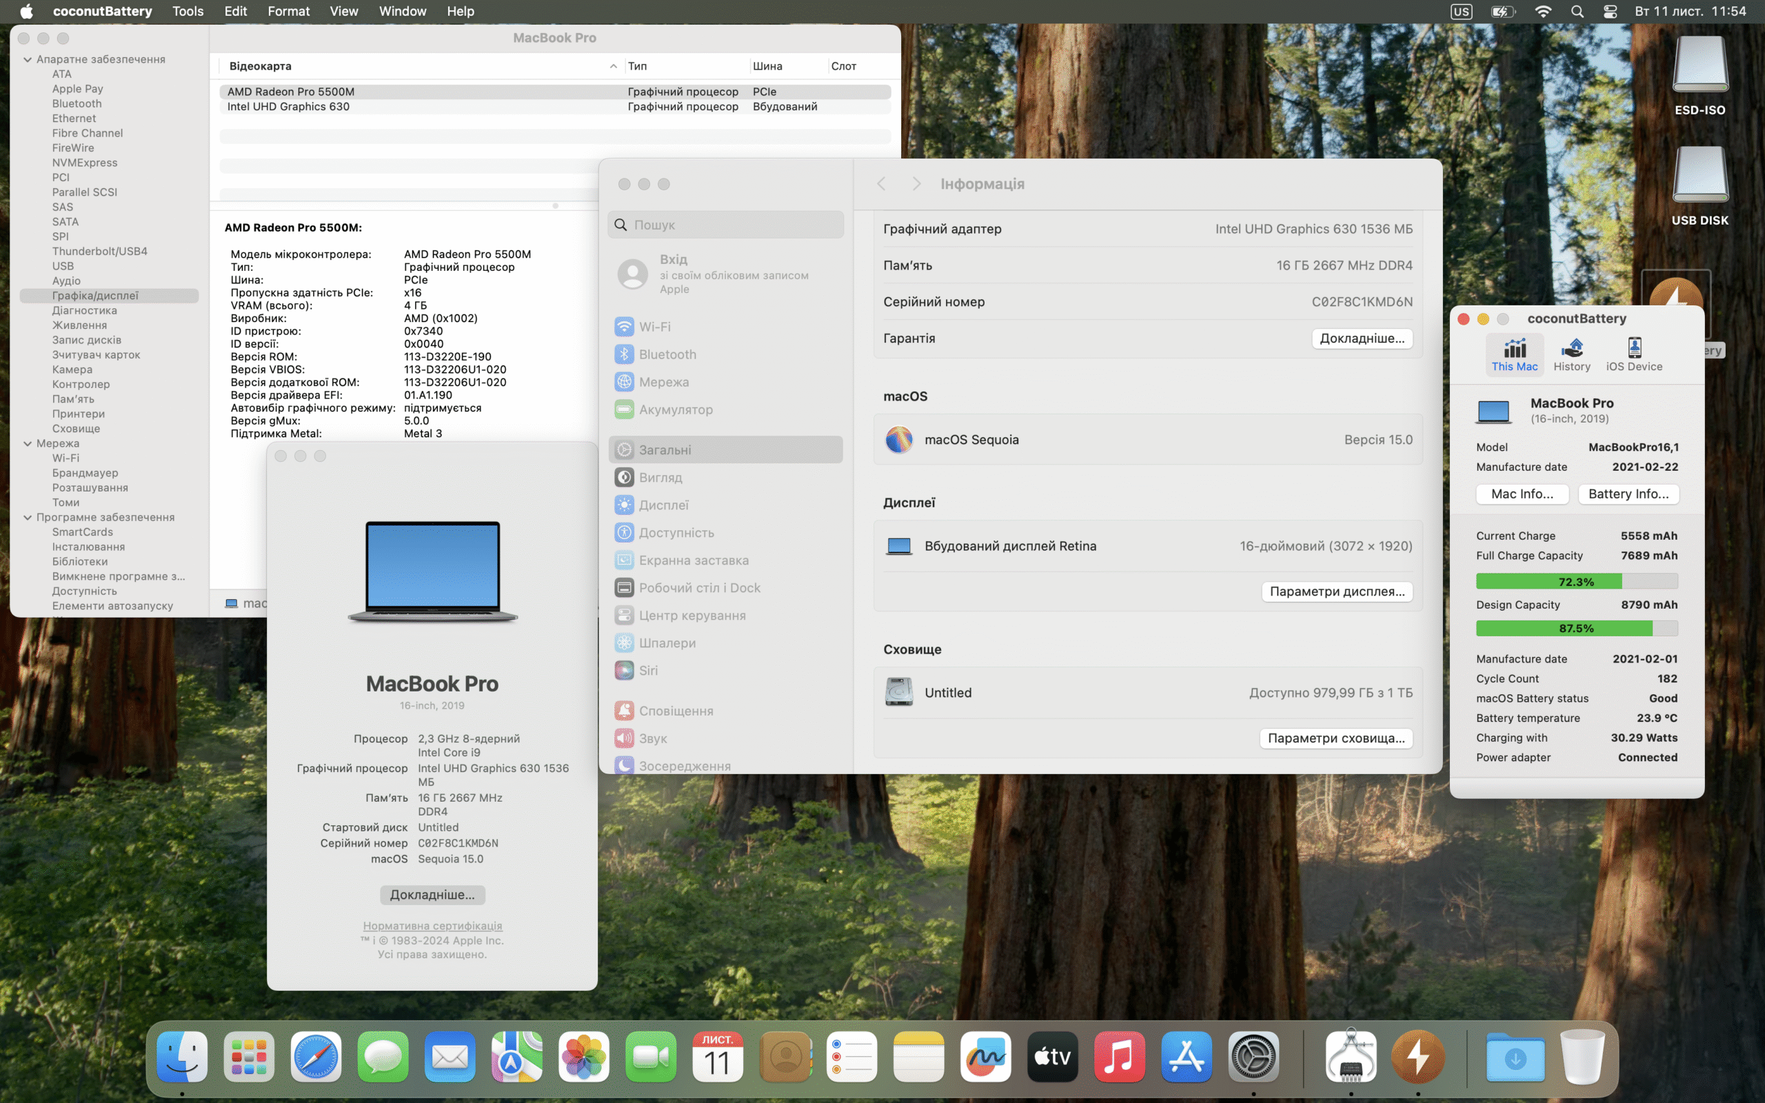Image resolution: width=1765 pixels, height=1103 pixels.
Task: Click the Пошук search field
Action: click(727, 225)
